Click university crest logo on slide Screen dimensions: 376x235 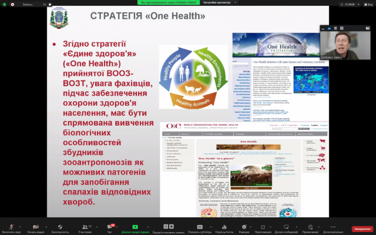tap(59, 18)
